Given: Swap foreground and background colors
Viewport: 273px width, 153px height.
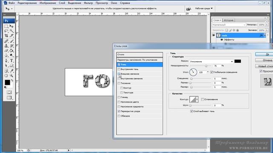Looking at the screenshot, I should (12, 80).
